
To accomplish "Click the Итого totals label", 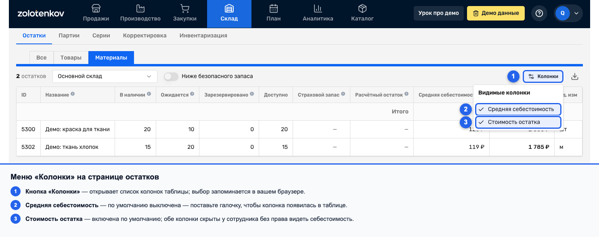I will pos(400,111).
